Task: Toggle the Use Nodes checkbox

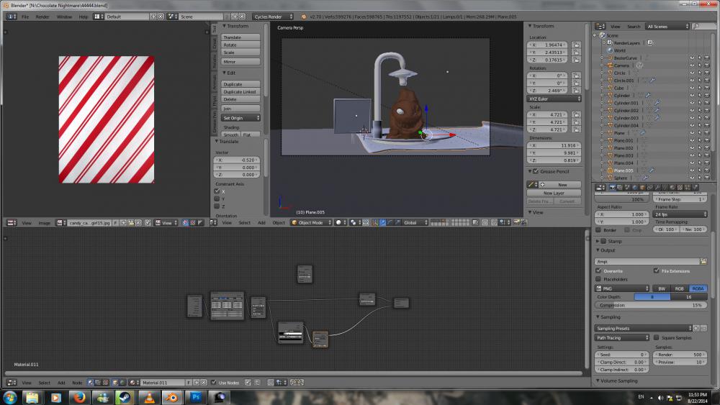Action: tap(212, 383)
